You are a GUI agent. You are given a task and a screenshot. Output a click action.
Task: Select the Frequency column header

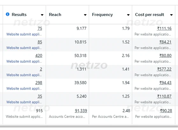tap(110, 15)
